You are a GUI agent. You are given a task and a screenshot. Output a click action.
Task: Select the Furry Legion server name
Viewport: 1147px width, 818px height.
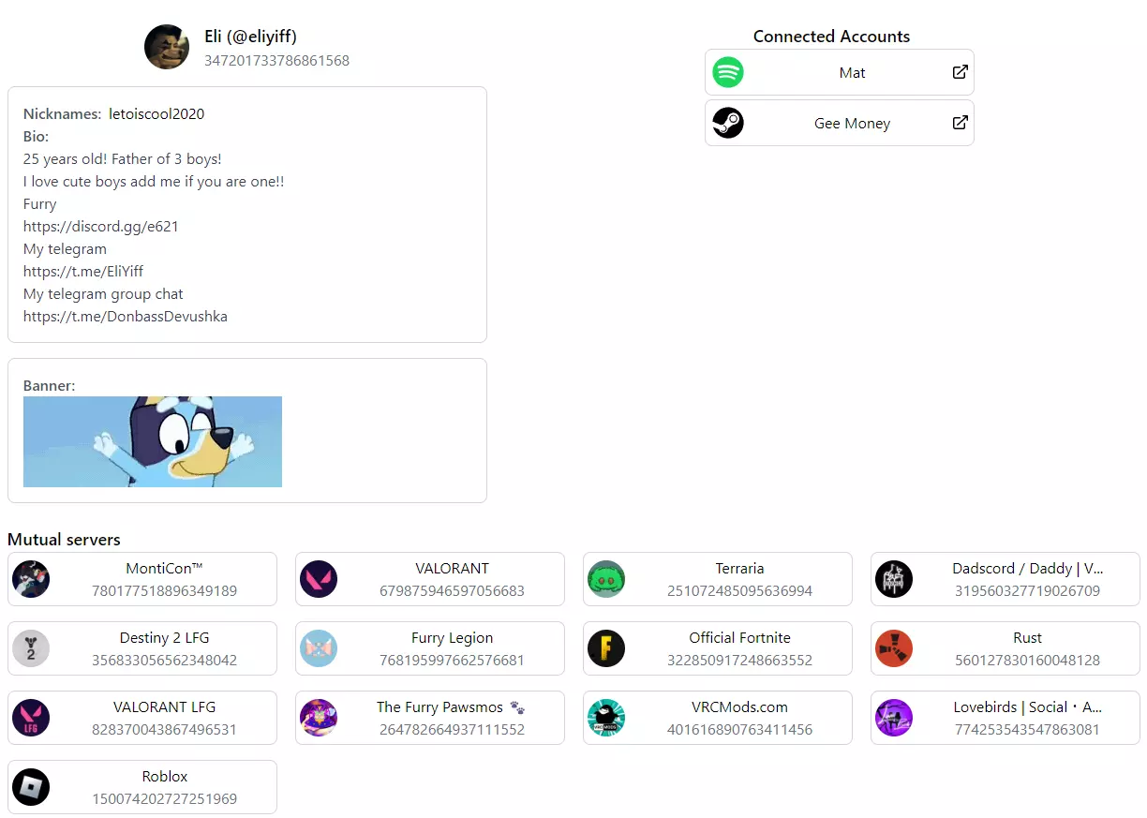point(452,638)
